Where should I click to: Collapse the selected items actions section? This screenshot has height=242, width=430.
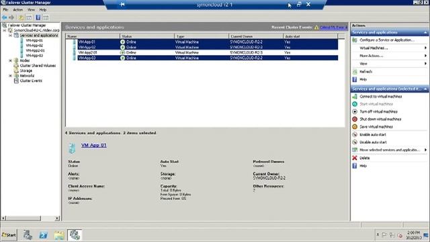coord(425,89)
